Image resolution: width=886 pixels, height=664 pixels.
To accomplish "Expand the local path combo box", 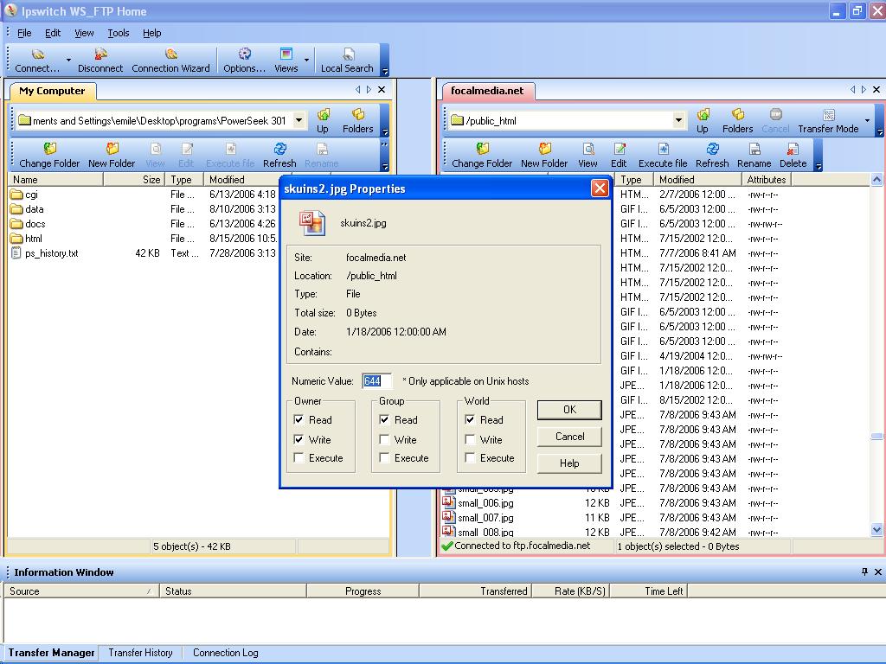I will (x=299, y=119).
